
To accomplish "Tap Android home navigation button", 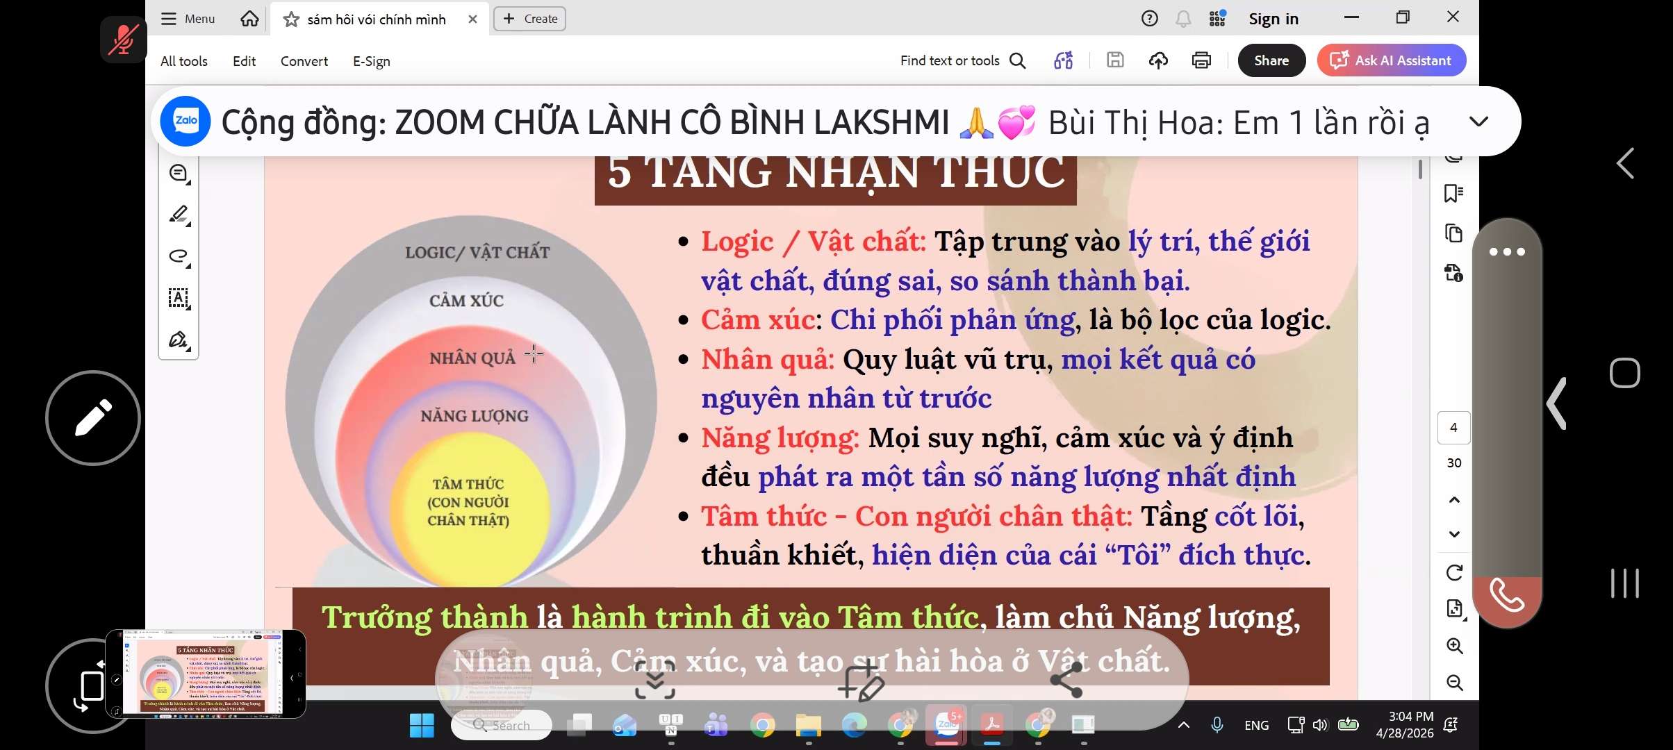I will [x=1625, y=374].
